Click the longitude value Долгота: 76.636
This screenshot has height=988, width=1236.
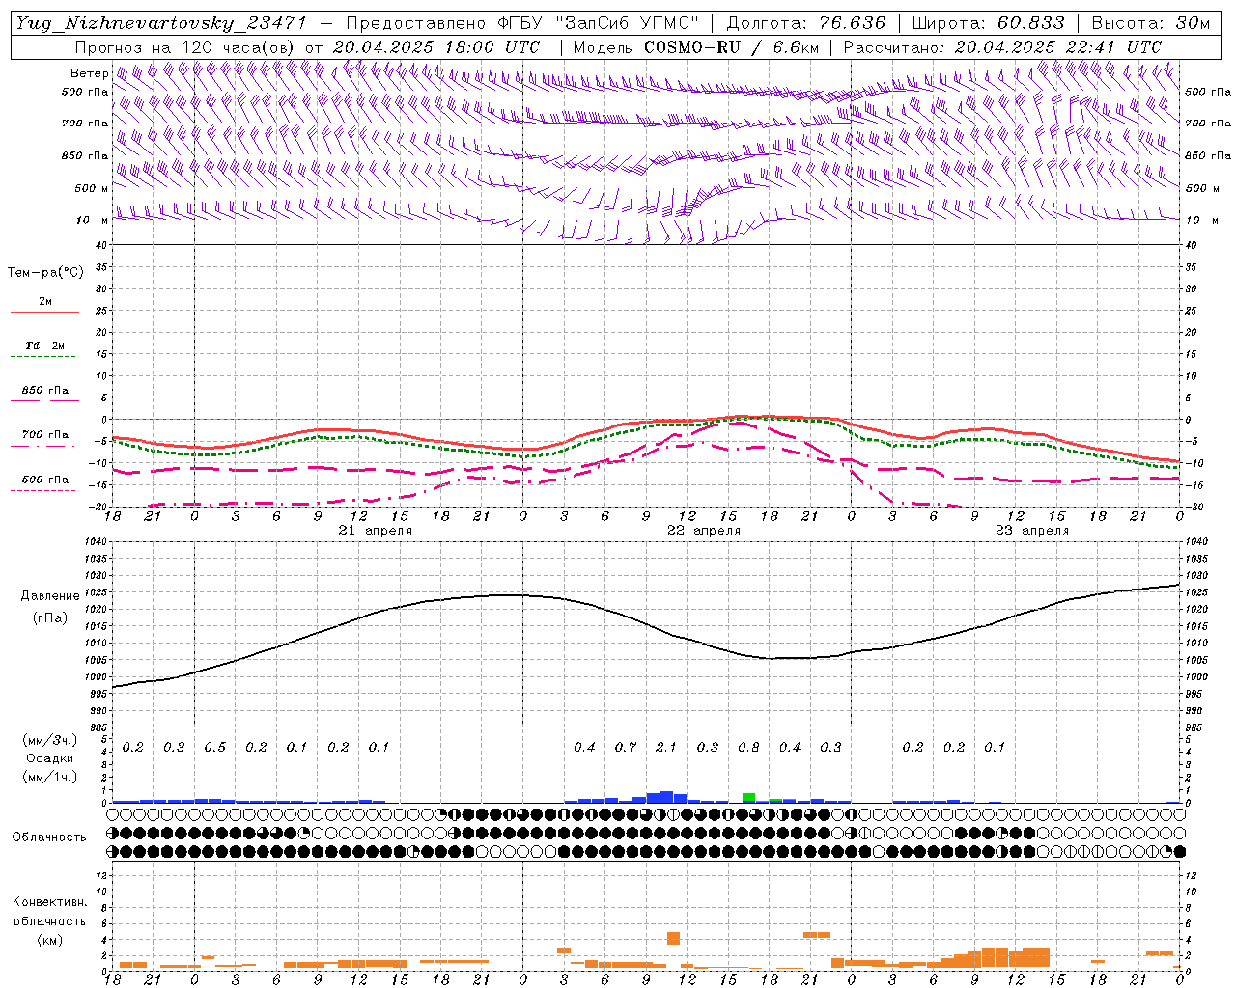(x=806, y=23)
